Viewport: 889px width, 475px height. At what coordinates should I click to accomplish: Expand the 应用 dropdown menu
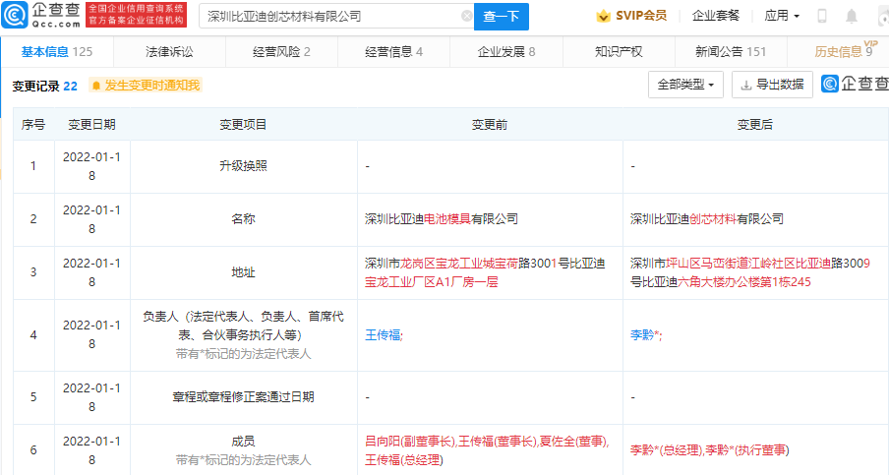tap(782, 16)
